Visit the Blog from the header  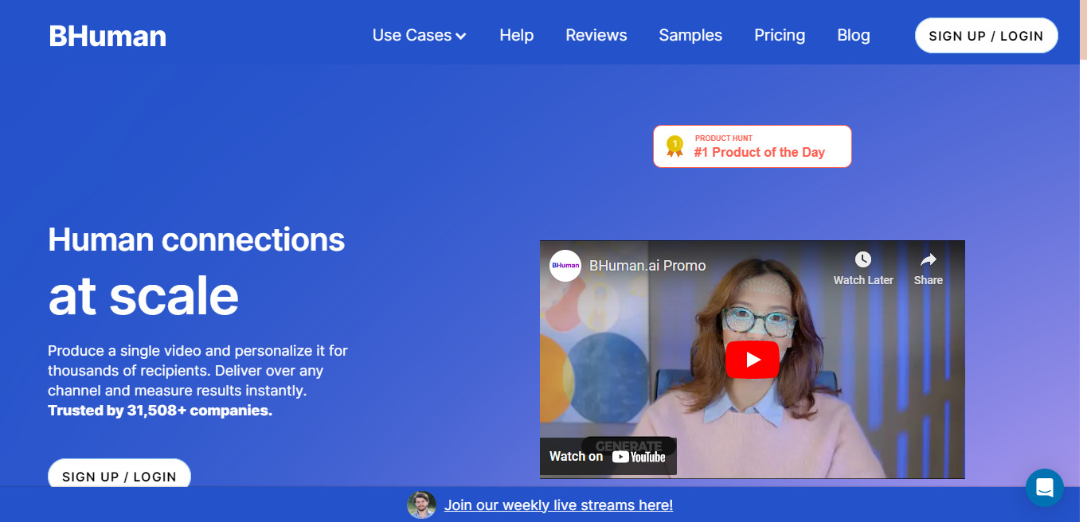854,35
